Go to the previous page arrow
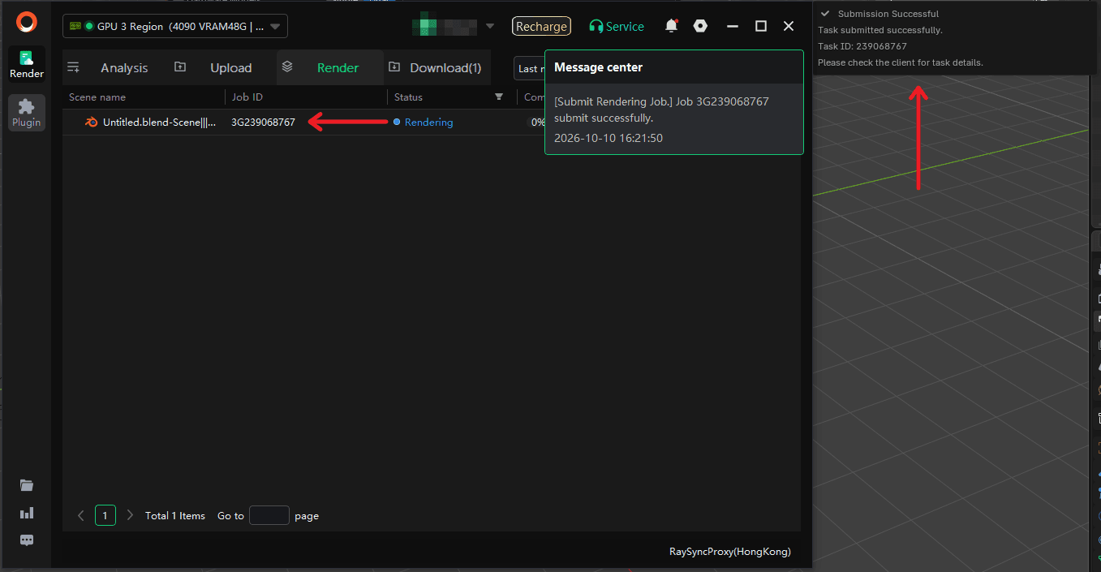1101x572 pixels. (x=80, y=515)
